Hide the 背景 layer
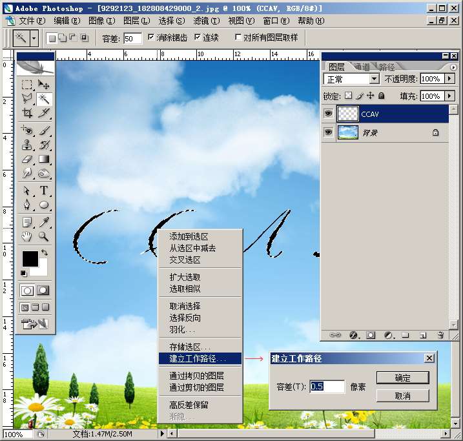 coord(328,132)
